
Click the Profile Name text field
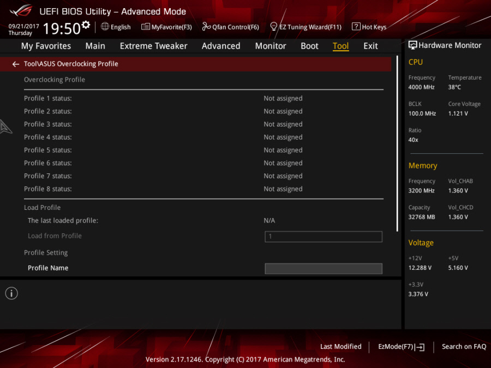[x=324, y=268]
